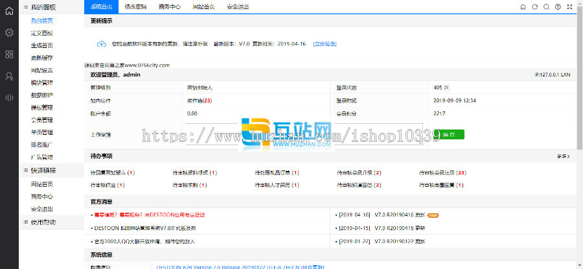Open the [2019-04-16] V7.0 R20190416 更新 entry
The image size is (583, 269).
click(382, 215)
